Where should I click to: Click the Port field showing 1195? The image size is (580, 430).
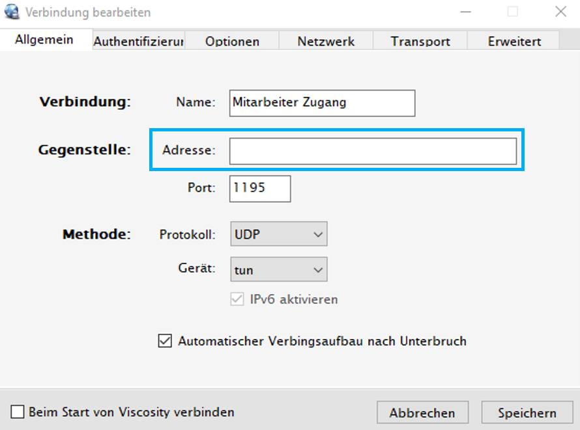tap(260, 189)
